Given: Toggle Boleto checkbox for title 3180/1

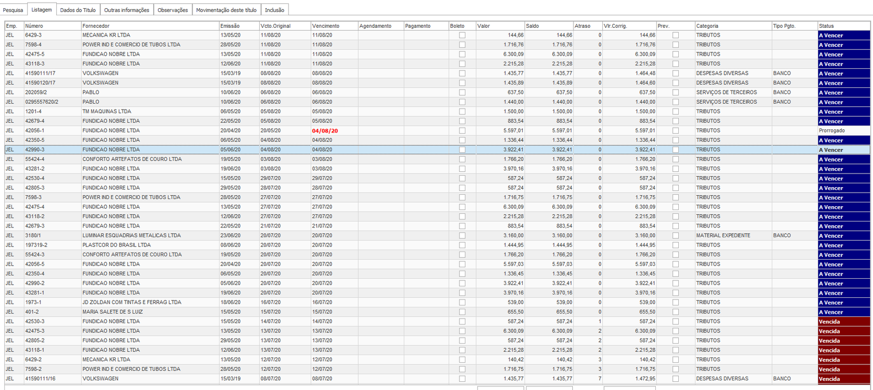Looking at the screenshot, I should pyautogui.click(x=462, y=236).
